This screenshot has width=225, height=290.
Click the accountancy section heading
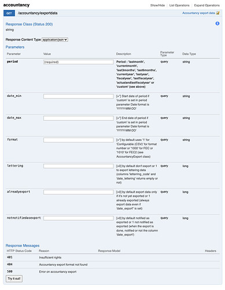pyautogui.click(x=16, y=5)
